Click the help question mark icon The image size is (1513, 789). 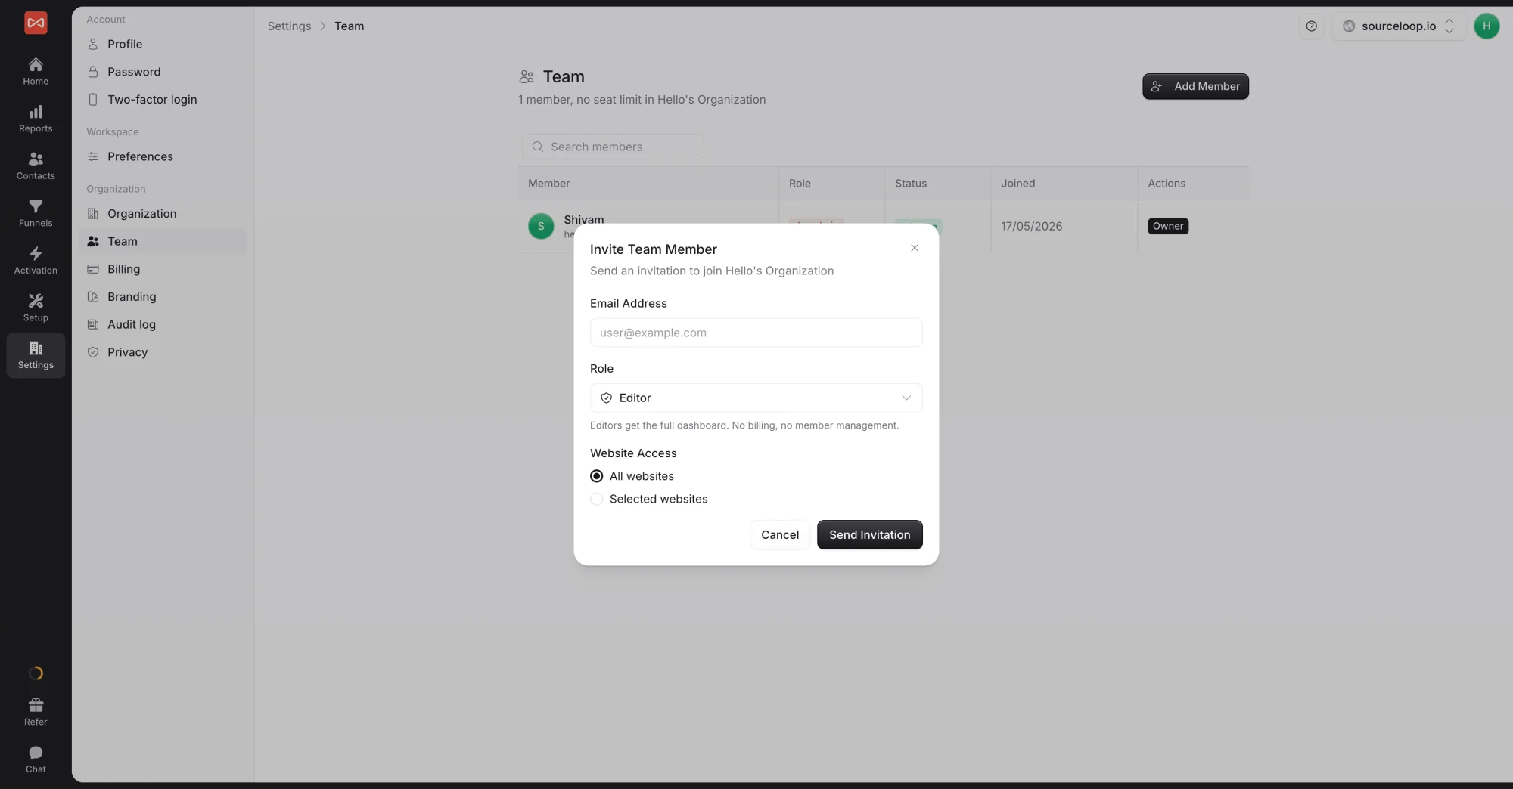(1311, 26)
